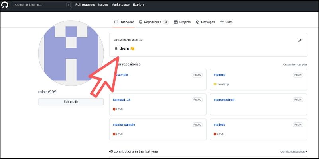319x159 pixels.
Task: Focus the Search or jump to field
Action: coord(42,5)
